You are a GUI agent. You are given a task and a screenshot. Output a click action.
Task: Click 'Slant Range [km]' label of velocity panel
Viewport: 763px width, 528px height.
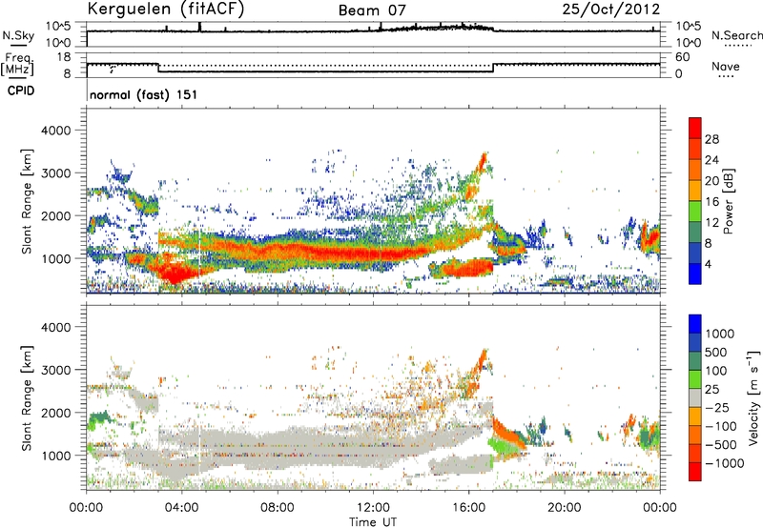27,397
